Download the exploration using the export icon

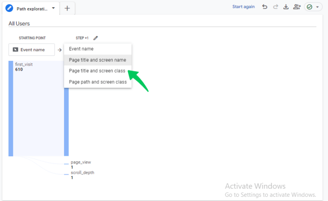(x=286, y=7)
